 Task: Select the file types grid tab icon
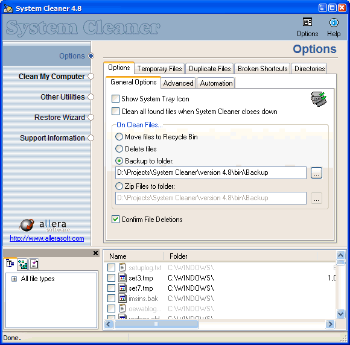[x=22, y=264]
